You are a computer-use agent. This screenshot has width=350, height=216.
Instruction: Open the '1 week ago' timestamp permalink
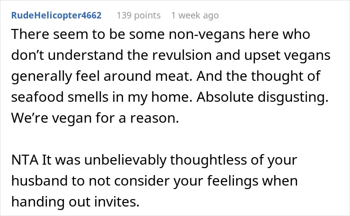(x=195, y=15)
